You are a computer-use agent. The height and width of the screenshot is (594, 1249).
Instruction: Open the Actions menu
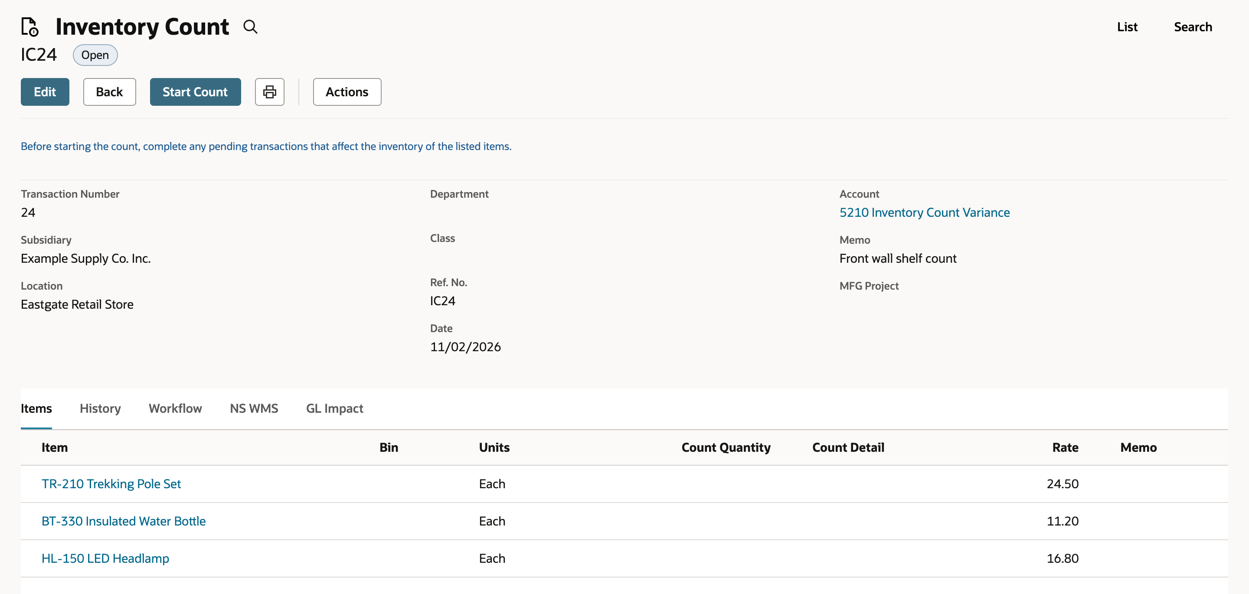click(x=347, y=91)
